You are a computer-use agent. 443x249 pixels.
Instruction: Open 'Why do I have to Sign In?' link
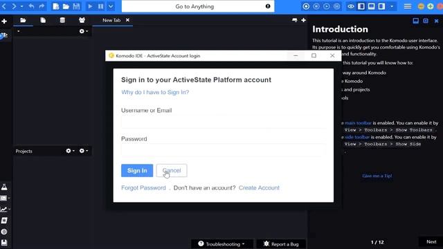(x=155, y=92)
